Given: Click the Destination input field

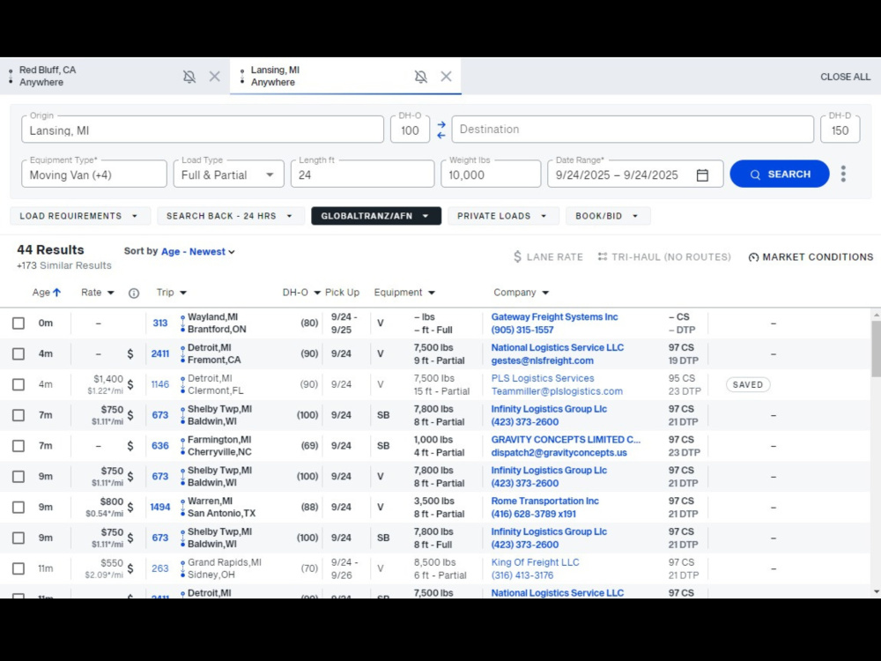Looking at the screenshot, I should click(x=633, y=130).
